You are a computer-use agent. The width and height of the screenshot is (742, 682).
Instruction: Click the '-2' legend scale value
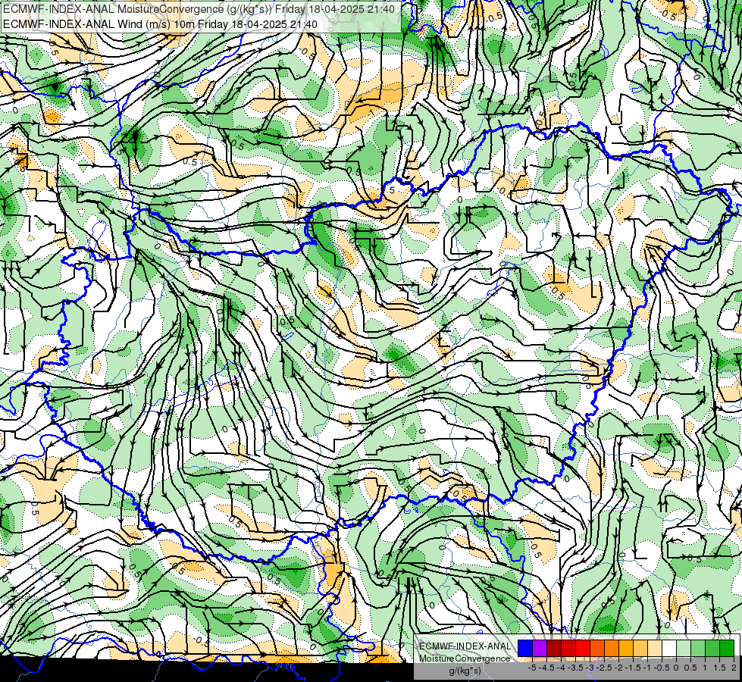pyautogui.click(x=619, y=668)
